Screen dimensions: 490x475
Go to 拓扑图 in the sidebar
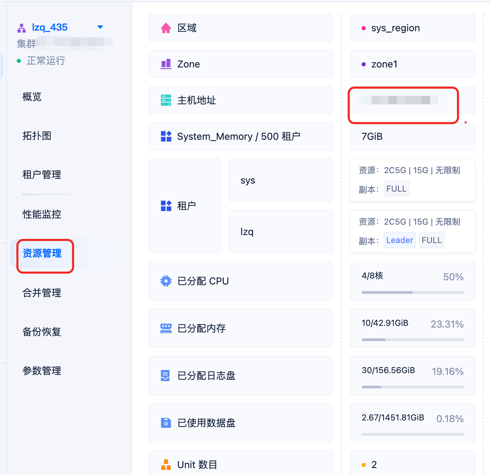click(x=37, y=136)
